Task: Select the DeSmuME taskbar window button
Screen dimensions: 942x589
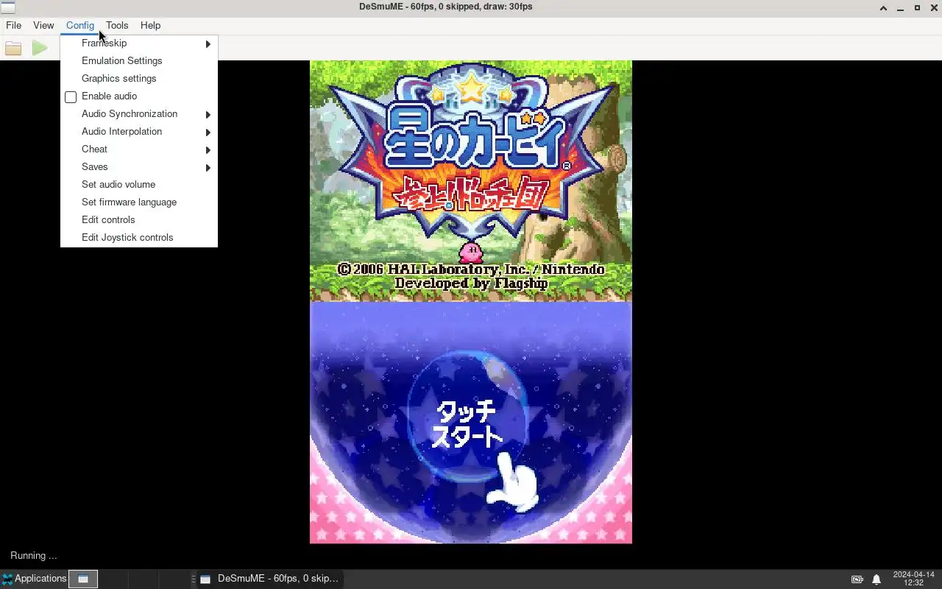Action: coord(269,579)
